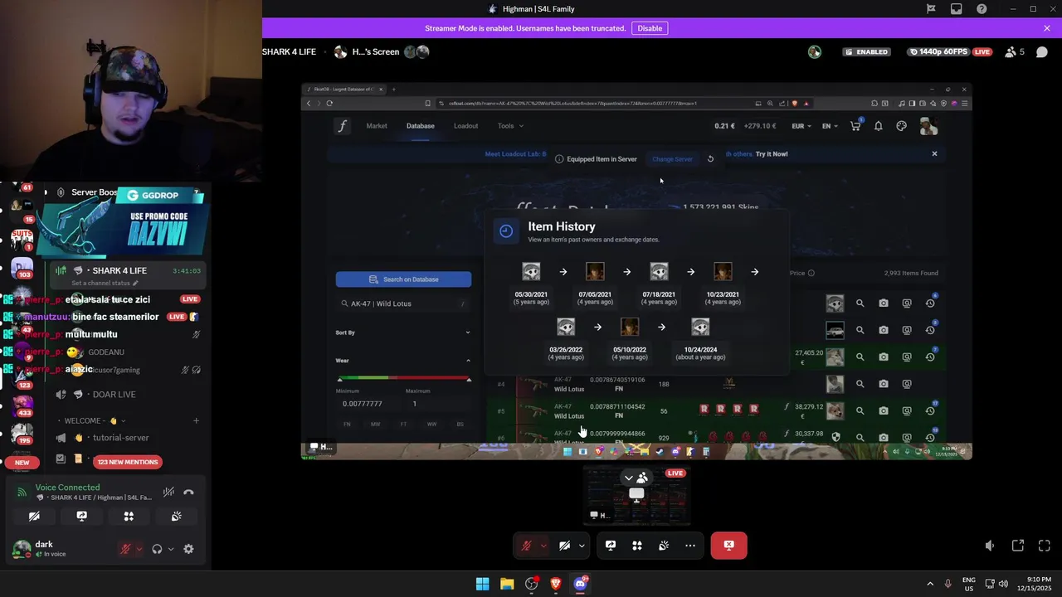Open call chat bubble
Image resolution: width=1062 pixels, height=597 pixels.
[x=1042, y=51]
